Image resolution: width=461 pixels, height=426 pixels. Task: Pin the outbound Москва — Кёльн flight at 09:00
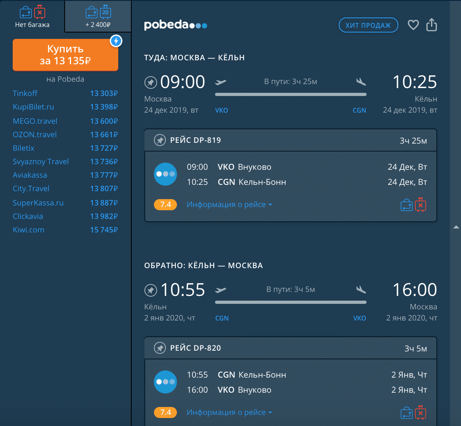coord(150,83)
